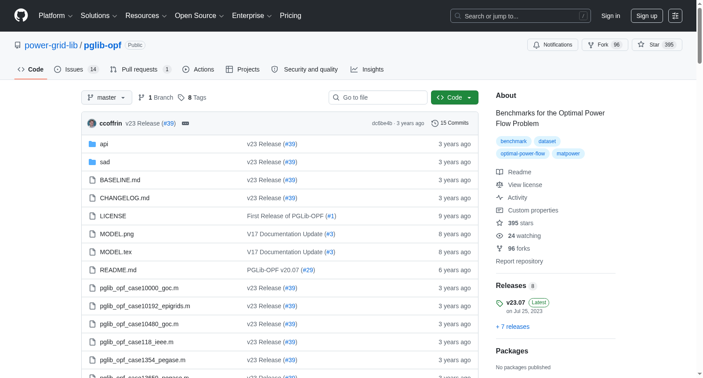Click the README.md file icon
This screenshot has height=378, width=703.
92,270
